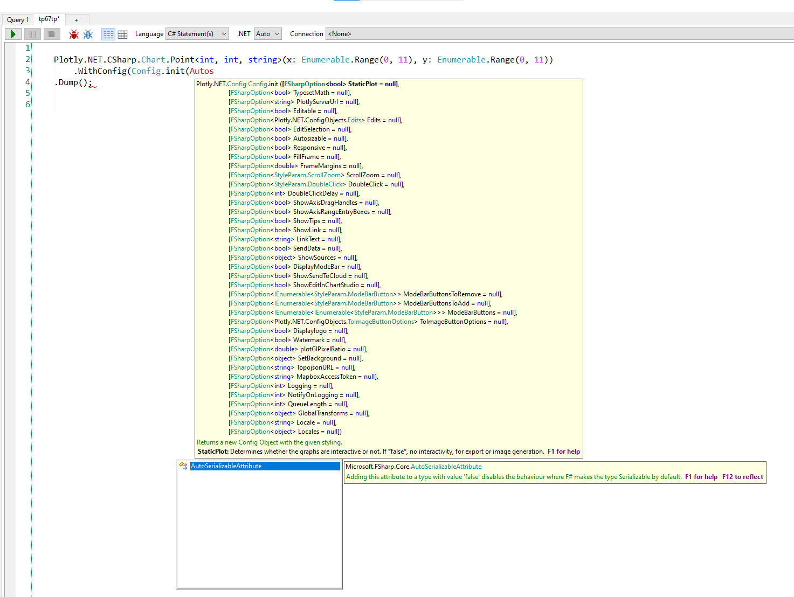Click 'Microsoft.FSharp.Core.AutoSerializableAttribute' tooltip title
This screenshot has width=794, height=597.
tap(413, 467)
